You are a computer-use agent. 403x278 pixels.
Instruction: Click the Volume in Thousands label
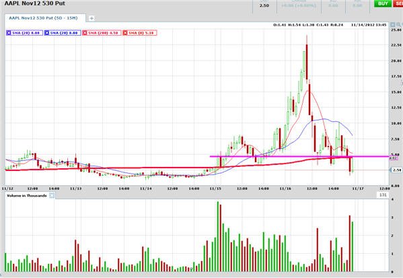point(27,195)
